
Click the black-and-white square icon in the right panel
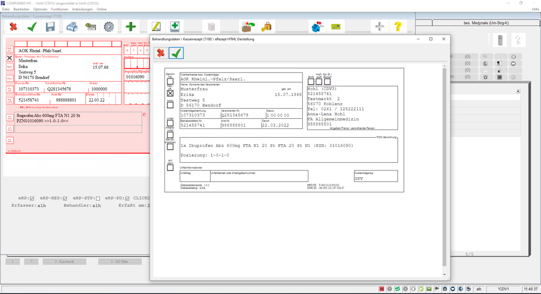[500, 64]
